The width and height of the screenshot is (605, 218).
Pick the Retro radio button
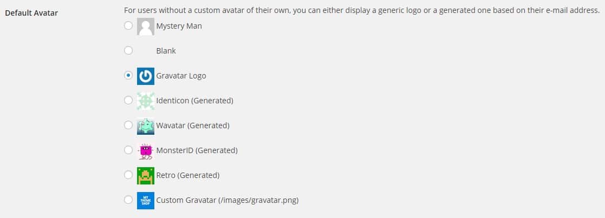click(128, 175)
